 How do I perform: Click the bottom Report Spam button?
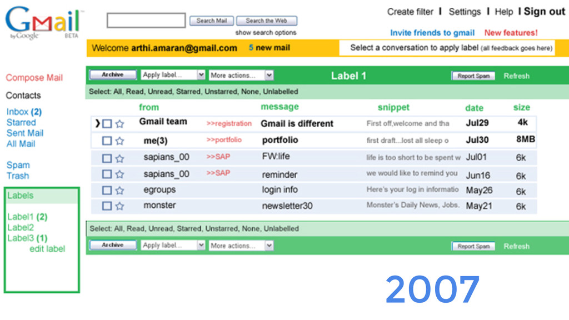click(x=473, y=246)
